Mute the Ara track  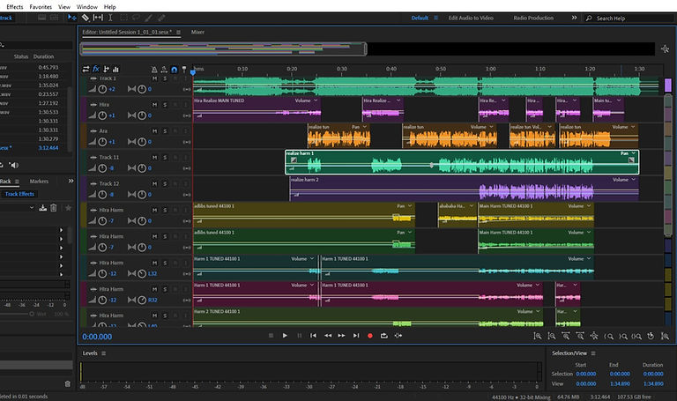pos(154,131)
